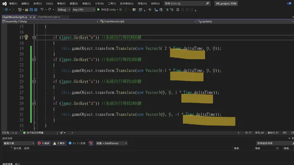The height and width of the screenshot is (165, 294).
Task: Toggle the 0 Errors filter in Error List
Action: (x=44, y=143)
